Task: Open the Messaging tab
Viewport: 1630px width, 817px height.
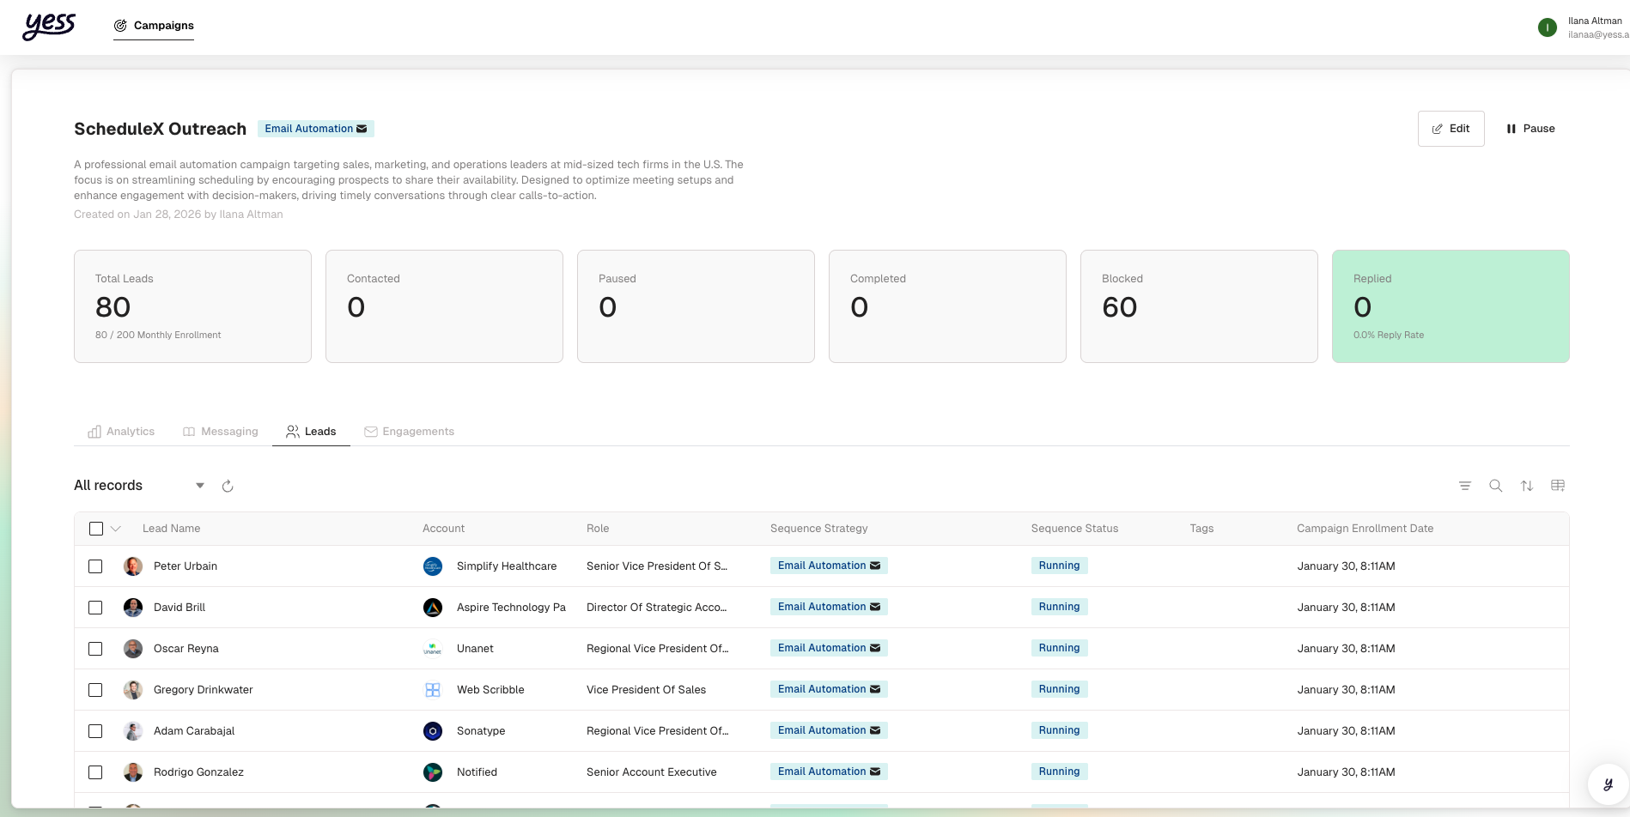Action: (221, 432)
